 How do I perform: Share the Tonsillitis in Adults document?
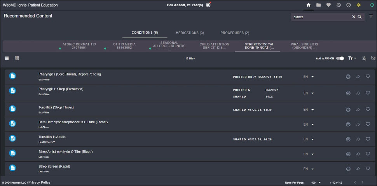[x=358, y=139]
